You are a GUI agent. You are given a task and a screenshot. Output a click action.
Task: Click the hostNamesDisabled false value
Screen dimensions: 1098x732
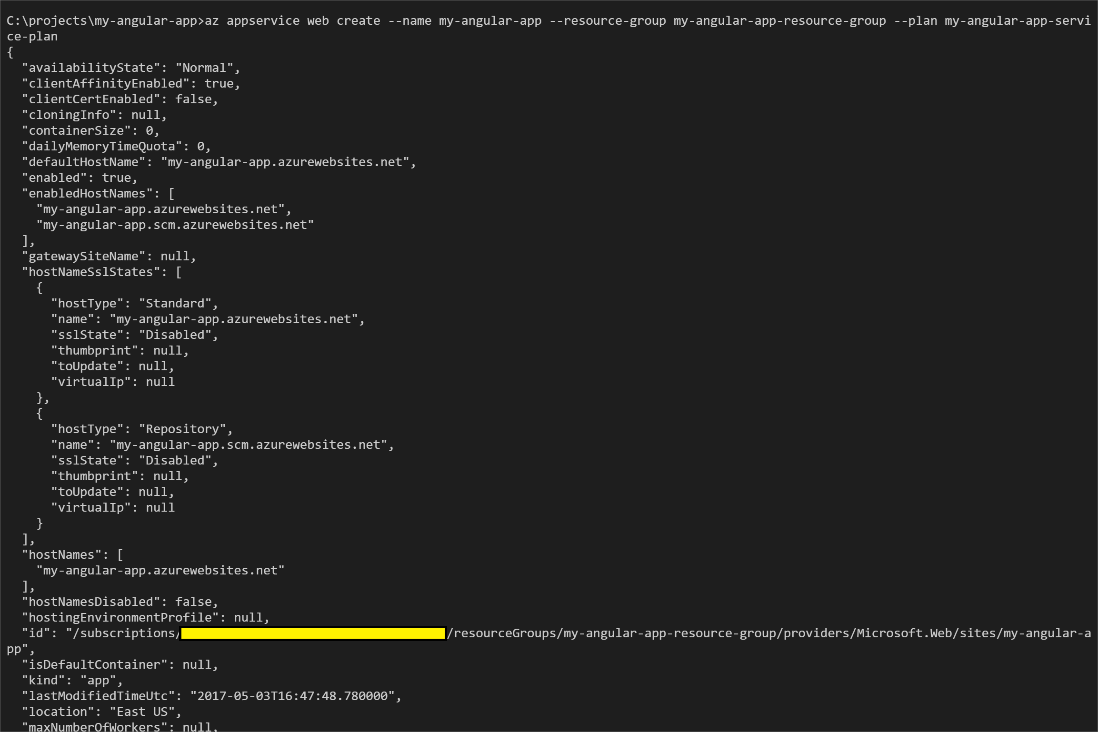click(x=195, y=602)
